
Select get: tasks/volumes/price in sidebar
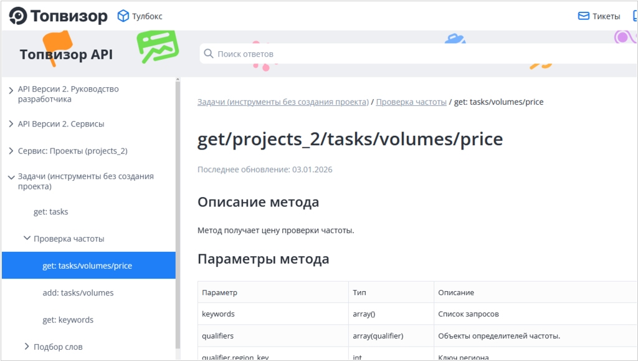coord(87,266)
